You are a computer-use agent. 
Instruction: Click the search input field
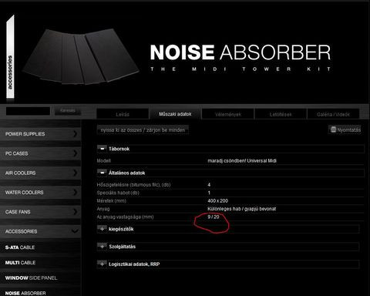(x=28, y=111)
